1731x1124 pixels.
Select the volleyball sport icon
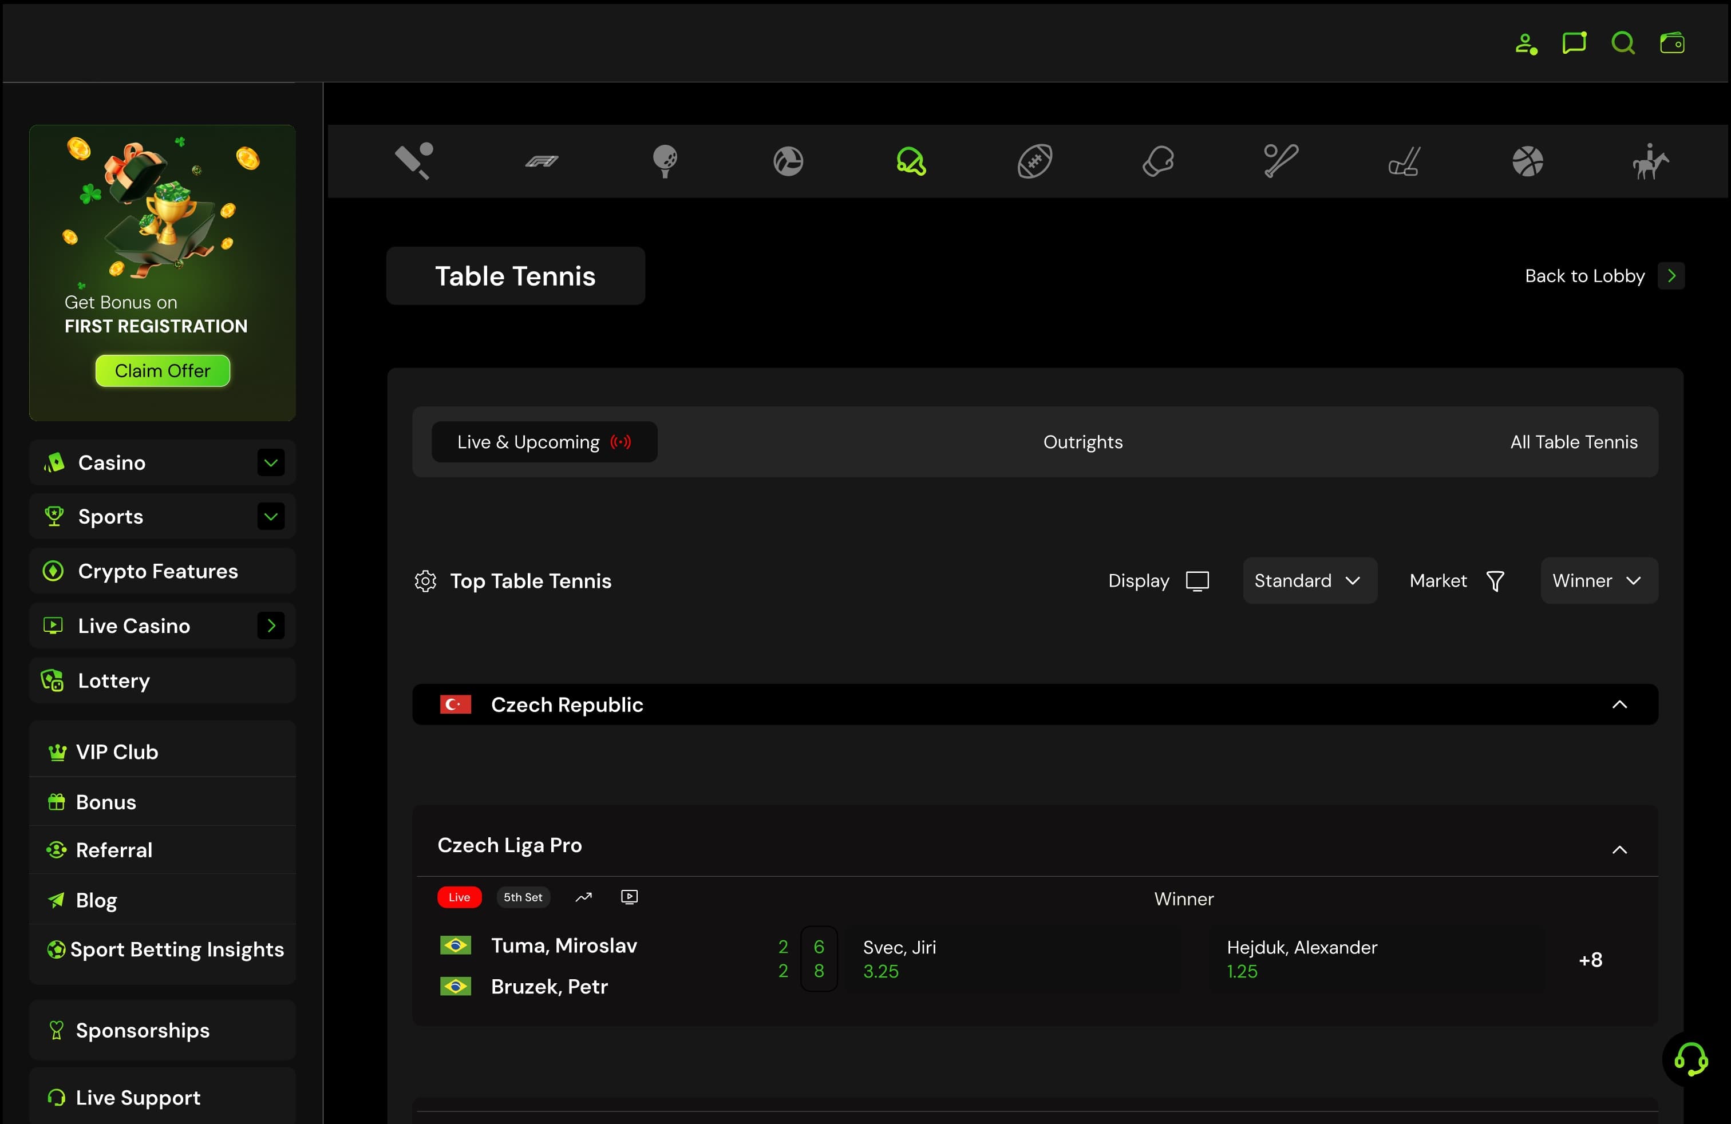coord(788,161)
